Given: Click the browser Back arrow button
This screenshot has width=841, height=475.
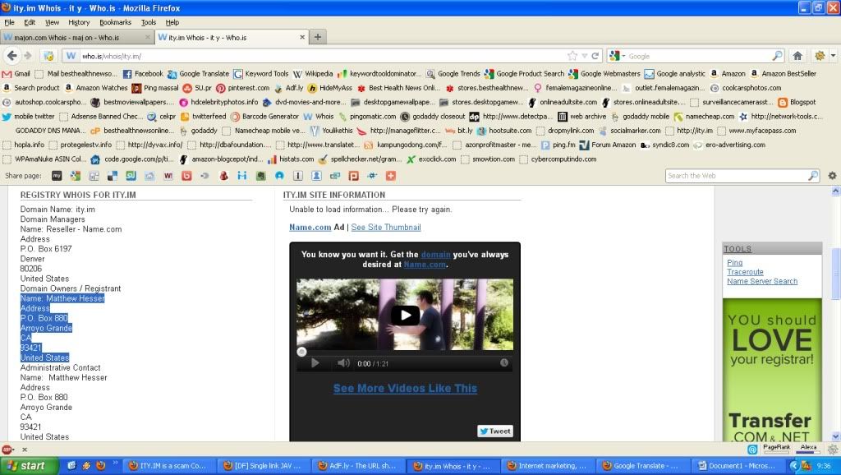Looking at the screenshot, I should click(11, 55).
